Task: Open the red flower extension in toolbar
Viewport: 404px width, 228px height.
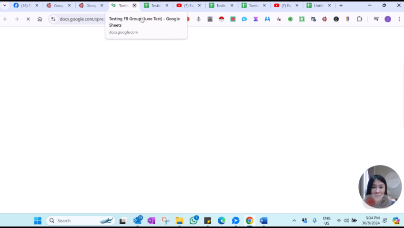Action: [324, 19]
